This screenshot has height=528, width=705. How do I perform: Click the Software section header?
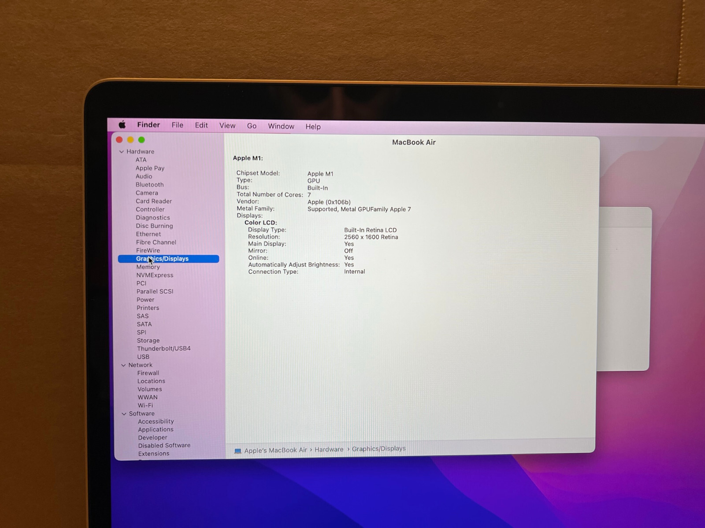click(141, 414)
